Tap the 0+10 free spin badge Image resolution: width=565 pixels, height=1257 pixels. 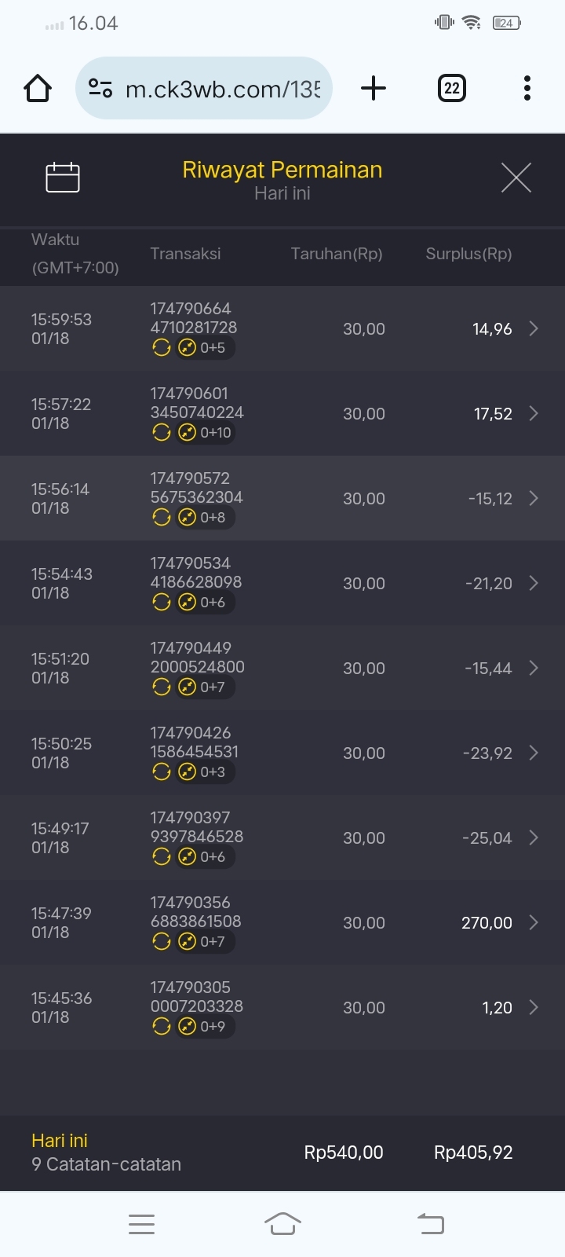click(x=206, y=433)
